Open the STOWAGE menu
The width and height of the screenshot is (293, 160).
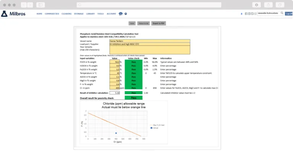(x=79, y=14)
